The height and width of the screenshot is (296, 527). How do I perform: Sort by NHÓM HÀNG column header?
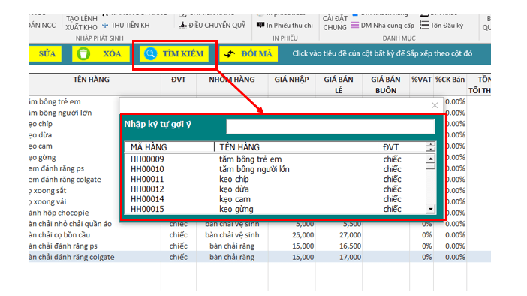point(232,80)
